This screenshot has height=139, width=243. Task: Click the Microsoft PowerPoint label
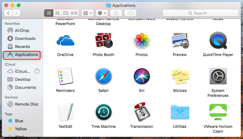[x=65, y=22]
